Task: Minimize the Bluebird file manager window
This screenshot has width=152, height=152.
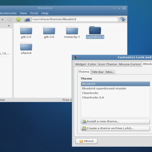Action: (114, 8)
